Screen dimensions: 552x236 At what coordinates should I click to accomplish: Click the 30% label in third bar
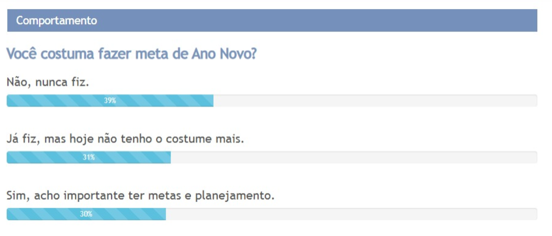86,214
